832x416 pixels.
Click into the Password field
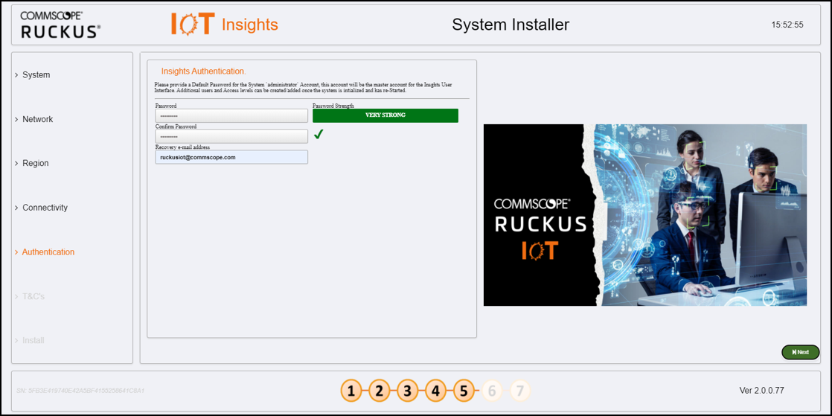231,115
